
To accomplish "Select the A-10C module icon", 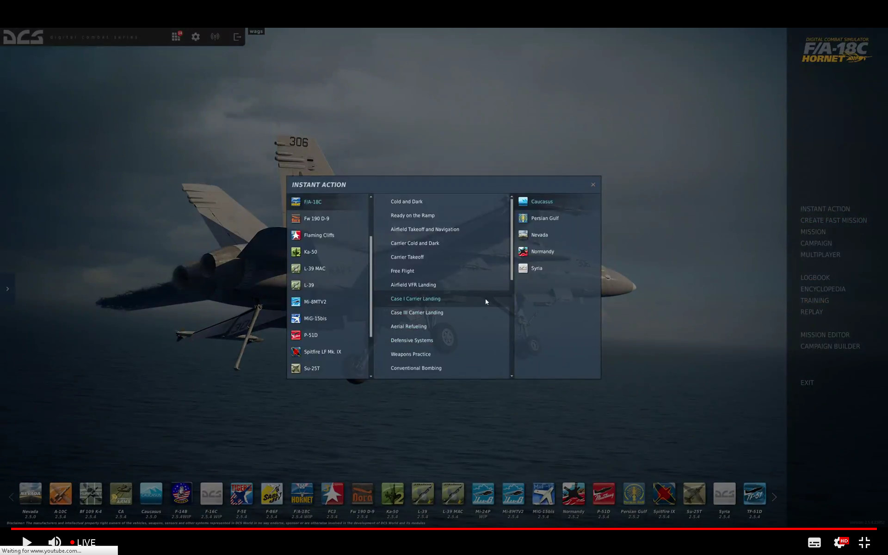I will pyautogui.click(x=61, y=494).
